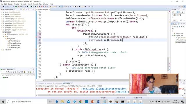Image resolution: width=186 pixels, height=104 pixels.
Task: Close the ClientChat.java editor tab
Action: coord(49,10)
